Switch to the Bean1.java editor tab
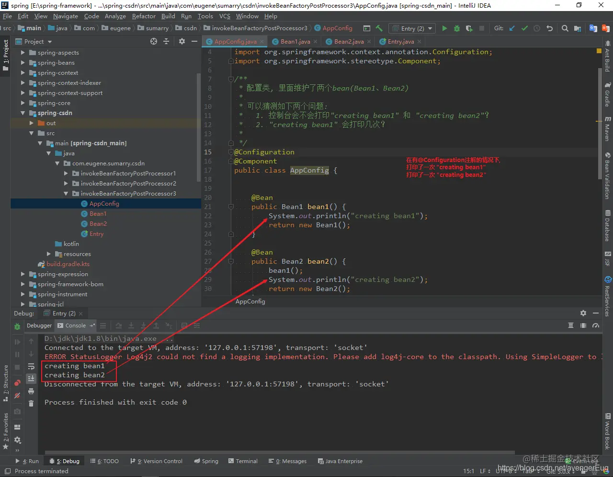Viewport: 613px width, 477px height. coord(295,42)
